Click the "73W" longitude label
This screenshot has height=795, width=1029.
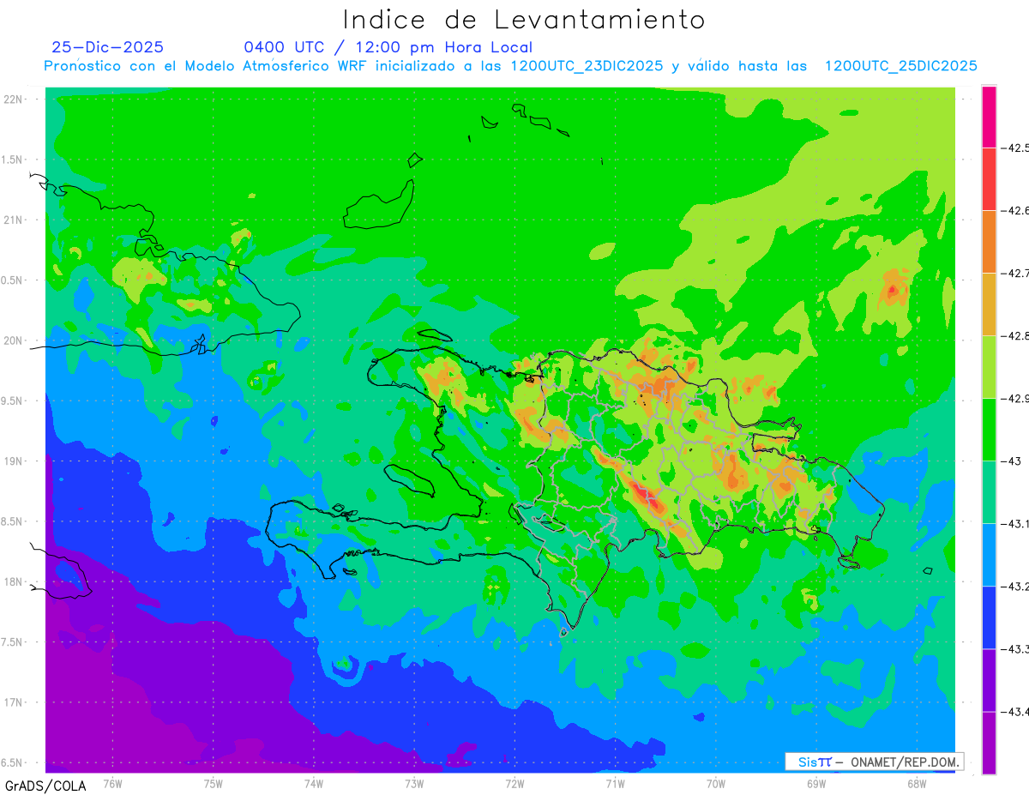point(414,783)
